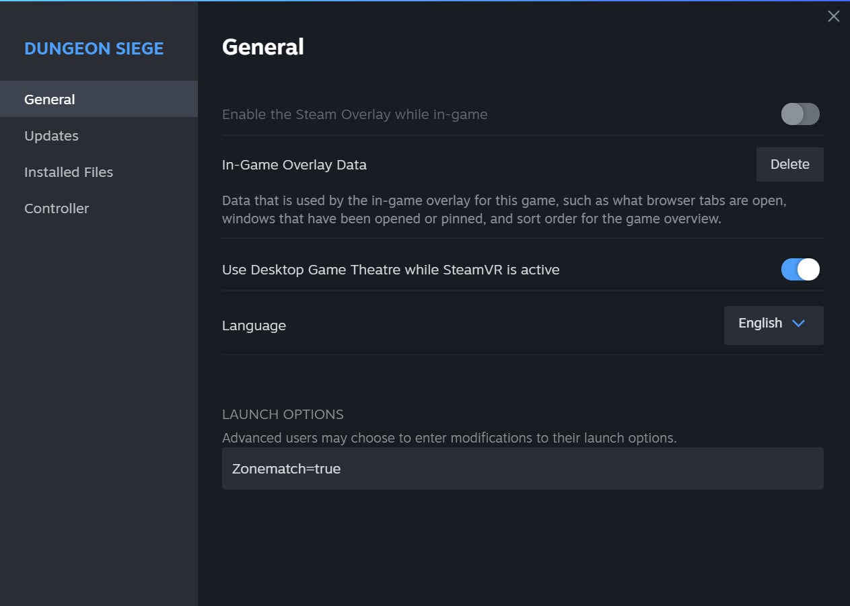
Task: Click the 'Use Desktop Game Theatre' label
Action: pyautogui.click(x=390, y=270)
